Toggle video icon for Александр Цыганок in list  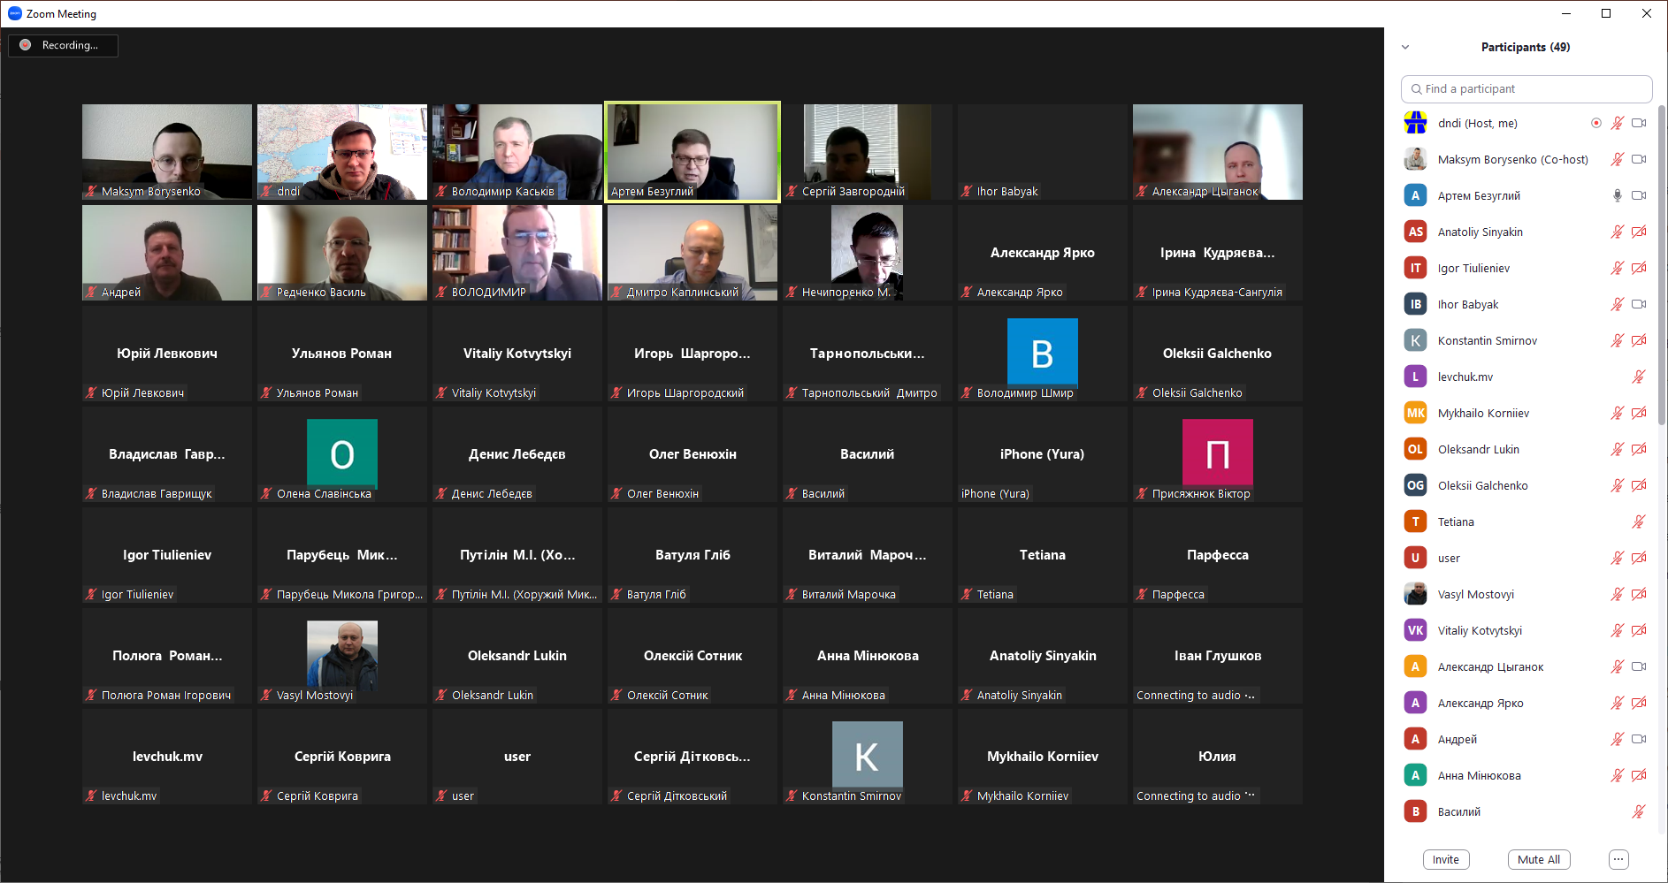pyautogui.click(x=1639, y=666)
